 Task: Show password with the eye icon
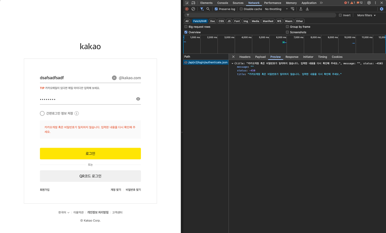pos(138,99)
